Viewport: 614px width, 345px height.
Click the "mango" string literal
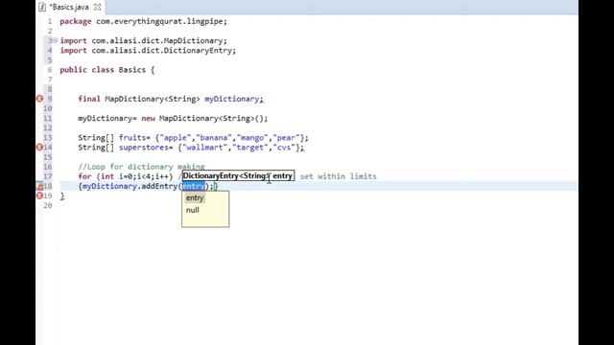pyautogui.click(x=252, y=138)
